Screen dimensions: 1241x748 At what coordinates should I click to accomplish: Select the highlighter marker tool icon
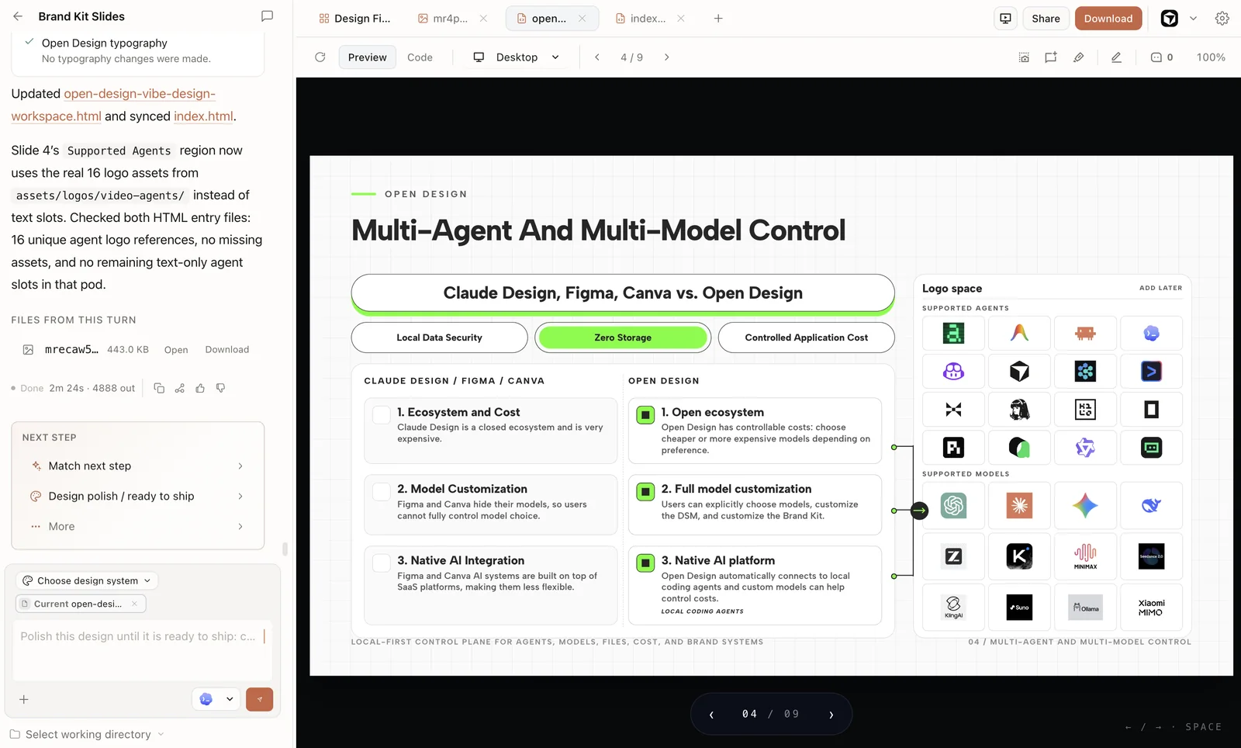click(1079, 57)
